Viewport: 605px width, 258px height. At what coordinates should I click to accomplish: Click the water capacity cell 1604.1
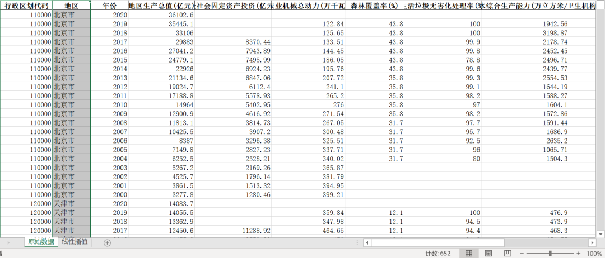pos(525,104)
